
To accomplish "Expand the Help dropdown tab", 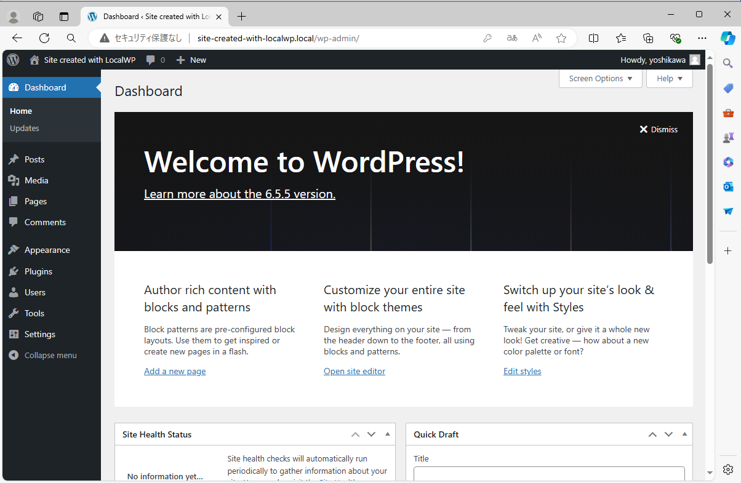I will click(669, 78).
